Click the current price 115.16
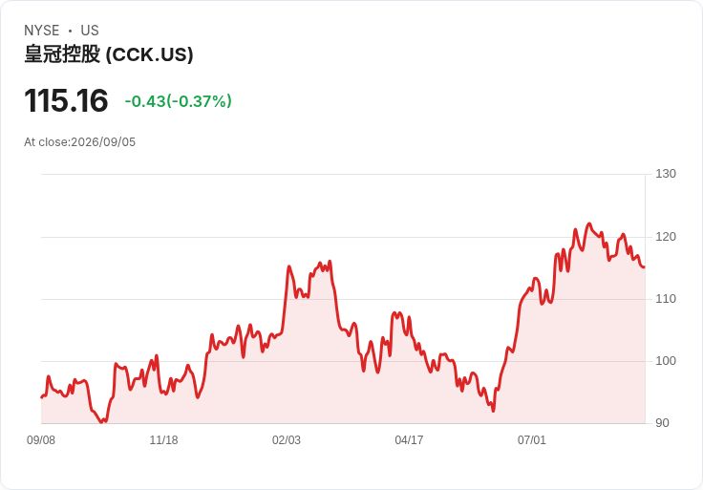 pos(66,100)
